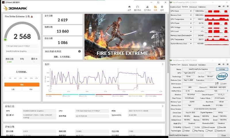Click info icon in estimated game performance card
The height and width of the screenshot is (138, 230).
click(x=80, y=51)
